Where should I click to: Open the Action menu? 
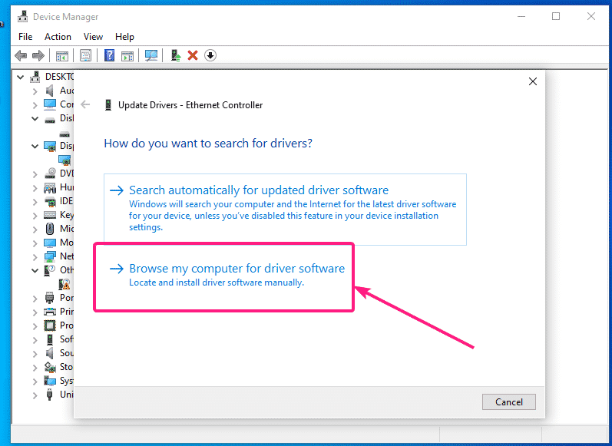[58, 37]
